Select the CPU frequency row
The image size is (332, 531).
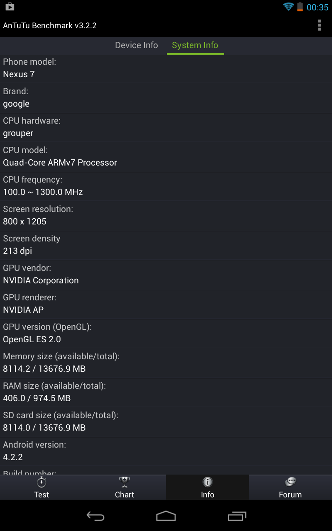click(x=166, y=186)
